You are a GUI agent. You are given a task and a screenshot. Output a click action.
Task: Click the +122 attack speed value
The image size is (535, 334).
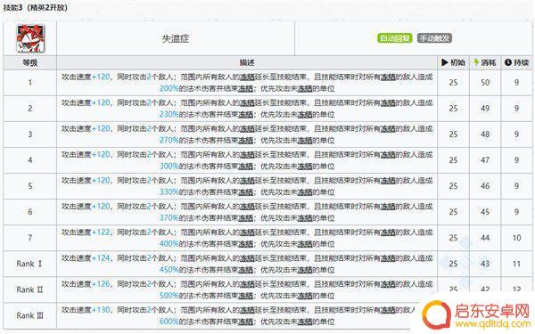(101, 232)
